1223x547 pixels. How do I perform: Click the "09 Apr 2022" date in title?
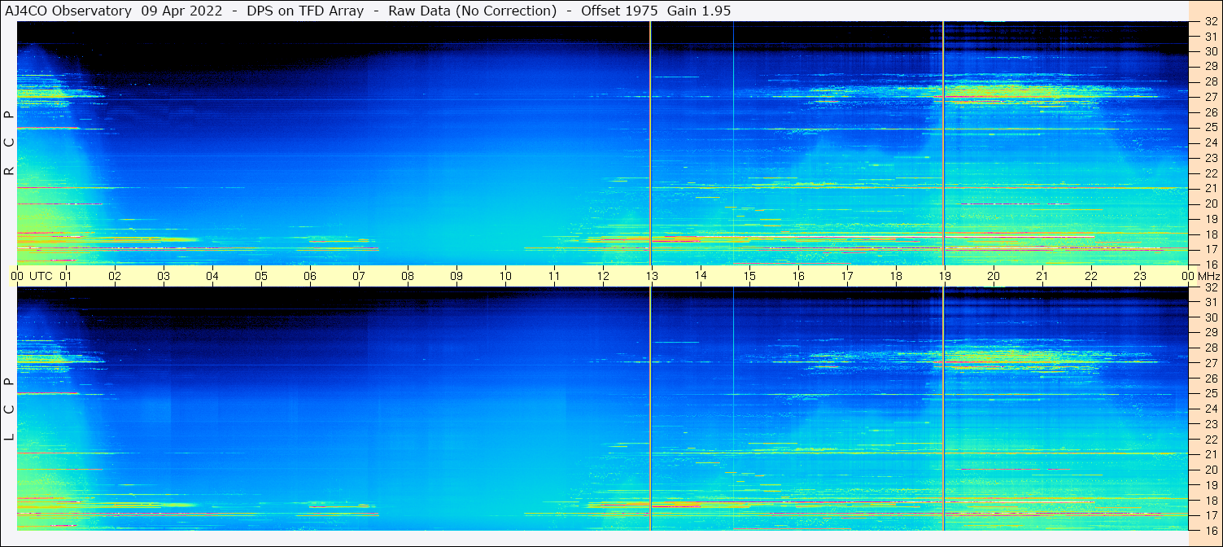pyautogui.click(x=181, y=11)
